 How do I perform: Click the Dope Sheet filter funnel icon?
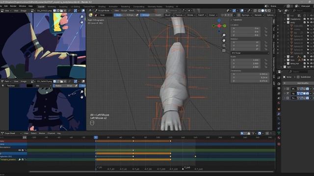pos(253,133)
